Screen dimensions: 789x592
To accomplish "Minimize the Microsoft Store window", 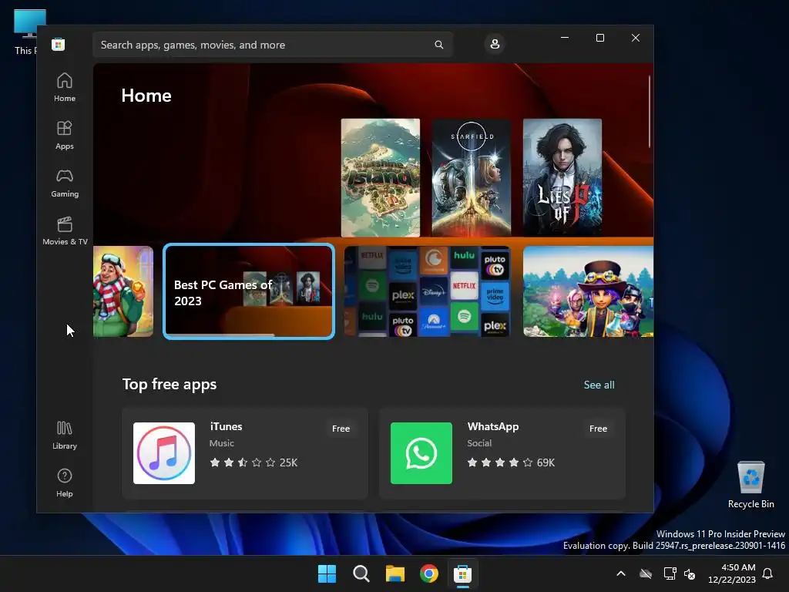I will [x=565, y=38].
